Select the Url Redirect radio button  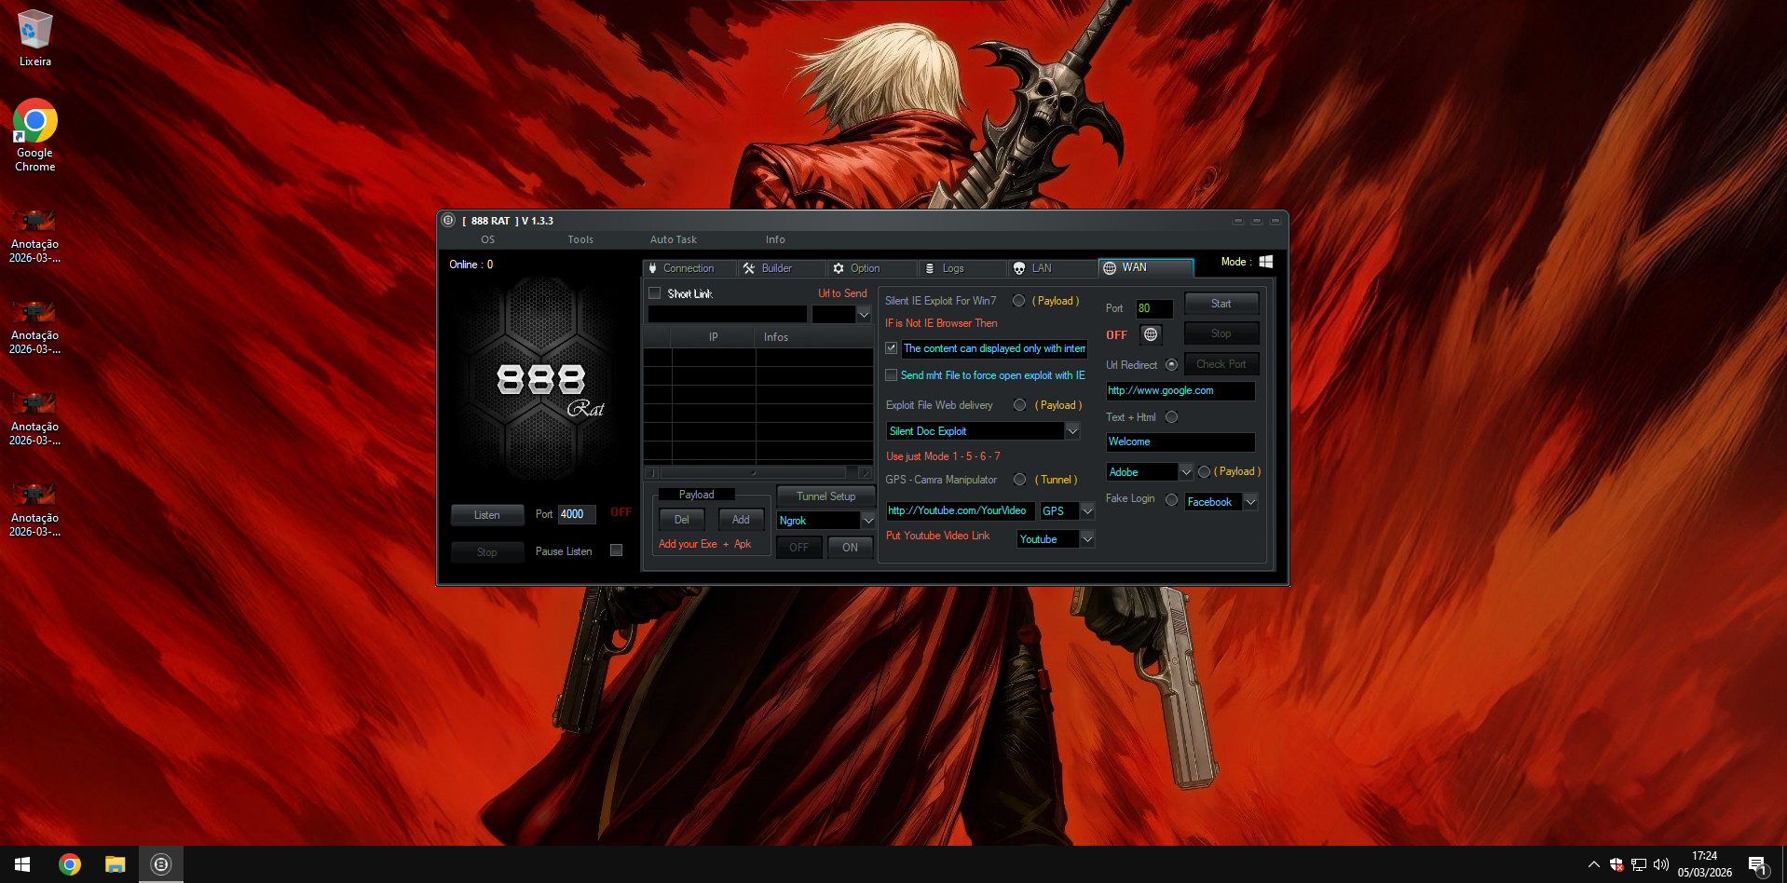click(1171, 365)
